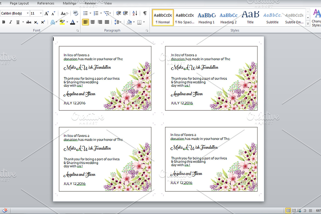Open the font size dropdown
The width and height of the screenshot is (321, 214).
coord(41,13)
